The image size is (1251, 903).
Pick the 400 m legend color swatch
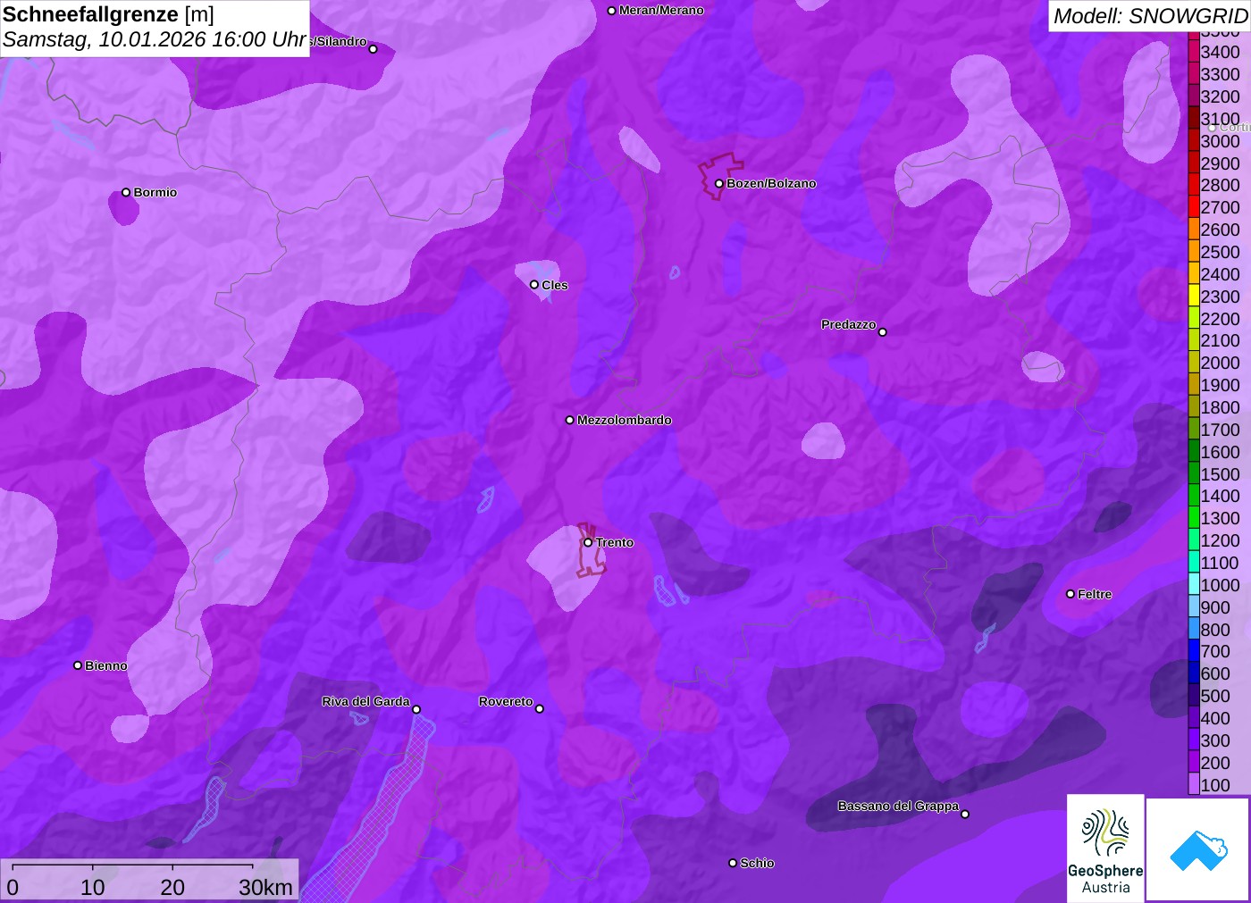pyautogui.click(x=1194, y=717)
